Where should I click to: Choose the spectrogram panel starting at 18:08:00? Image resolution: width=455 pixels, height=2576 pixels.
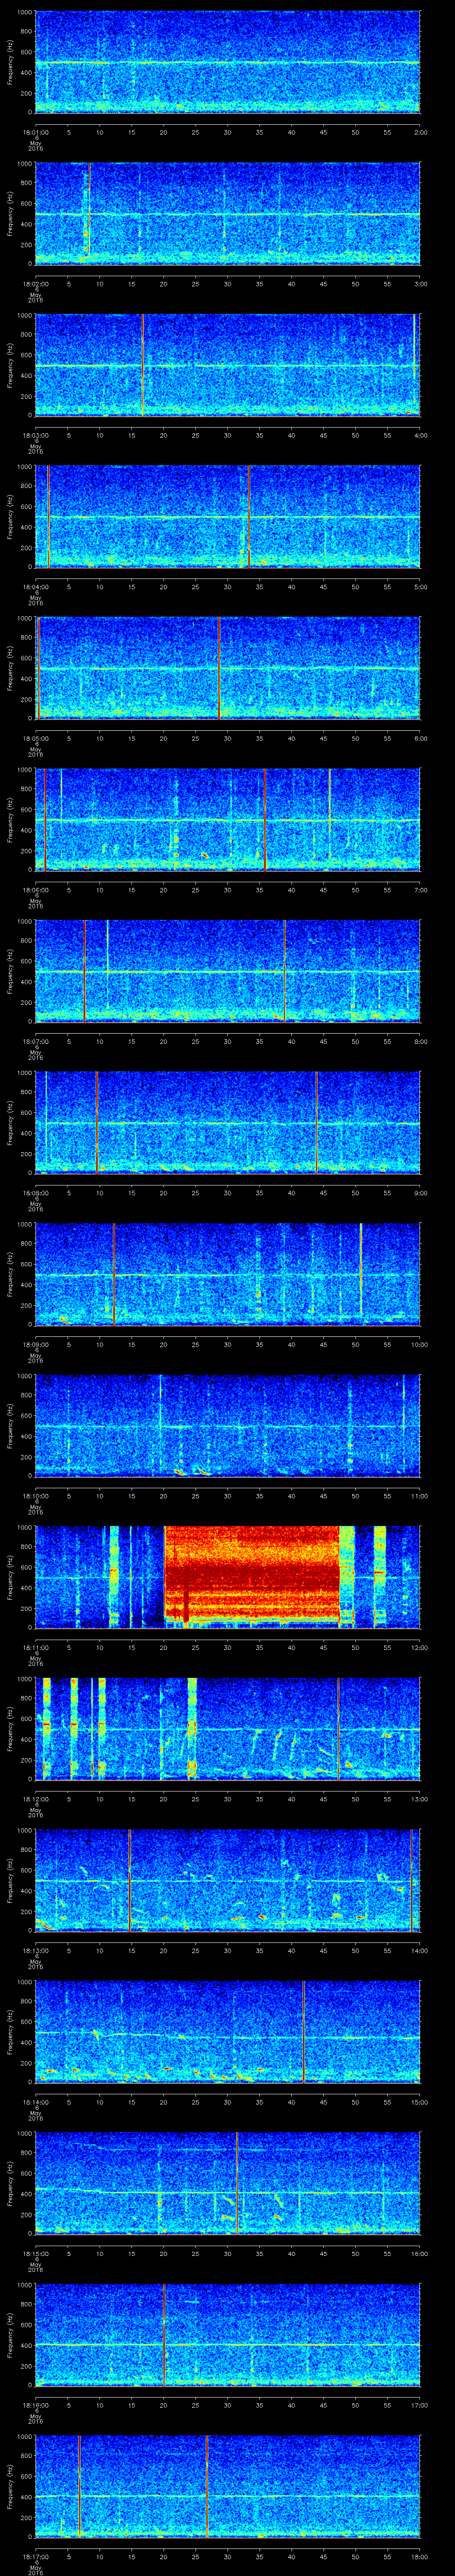click(x=227, y=1123)
